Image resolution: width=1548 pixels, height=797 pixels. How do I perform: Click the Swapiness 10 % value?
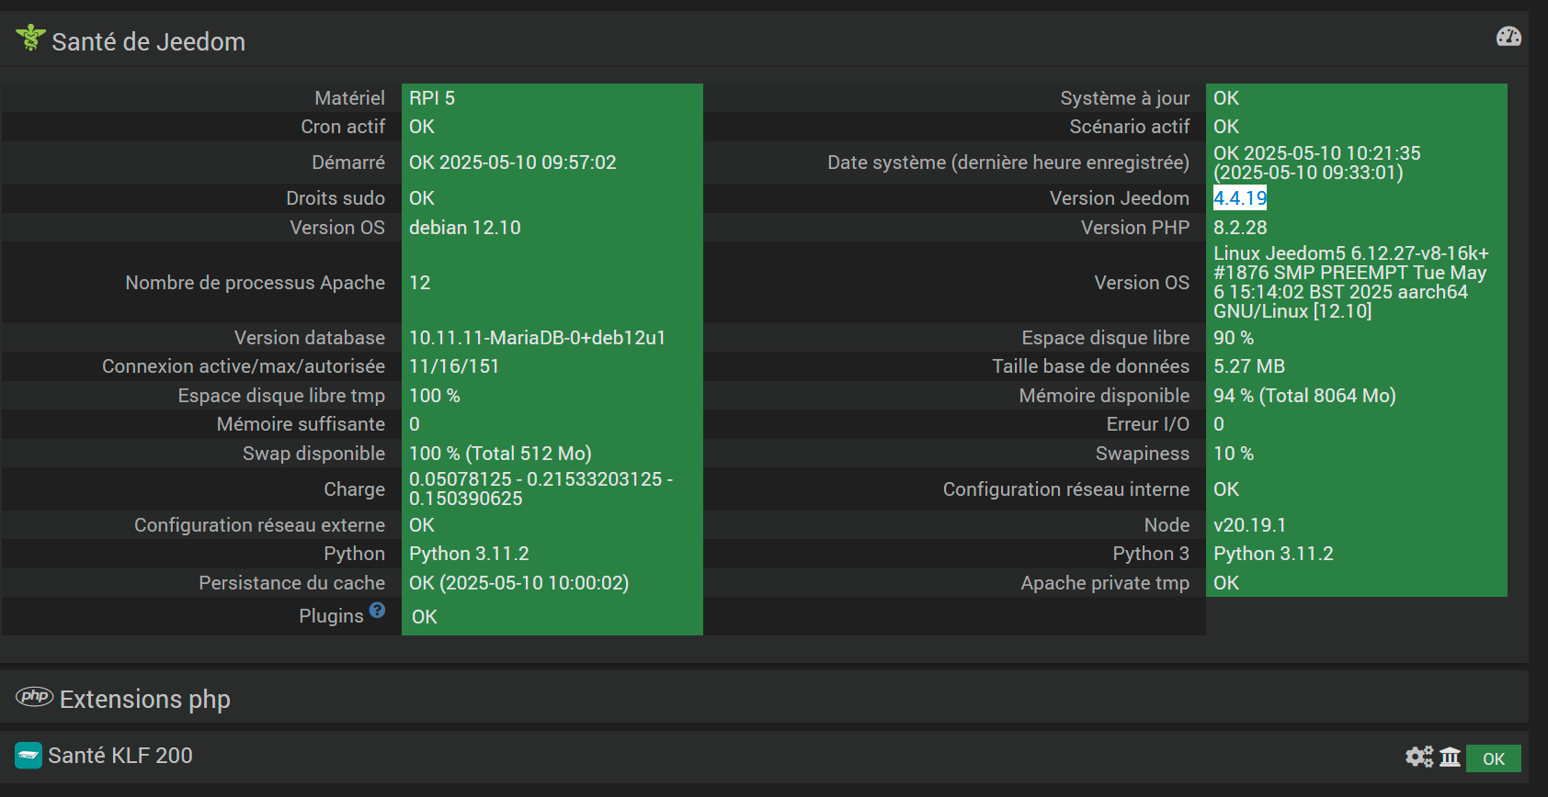click(x=1234, y=454)
